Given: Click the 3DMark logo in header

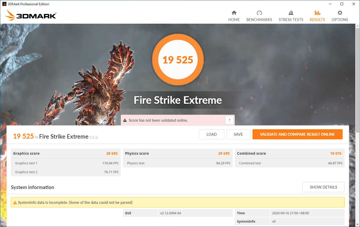Looking at the screenshot, I should [x=31, y=15].
